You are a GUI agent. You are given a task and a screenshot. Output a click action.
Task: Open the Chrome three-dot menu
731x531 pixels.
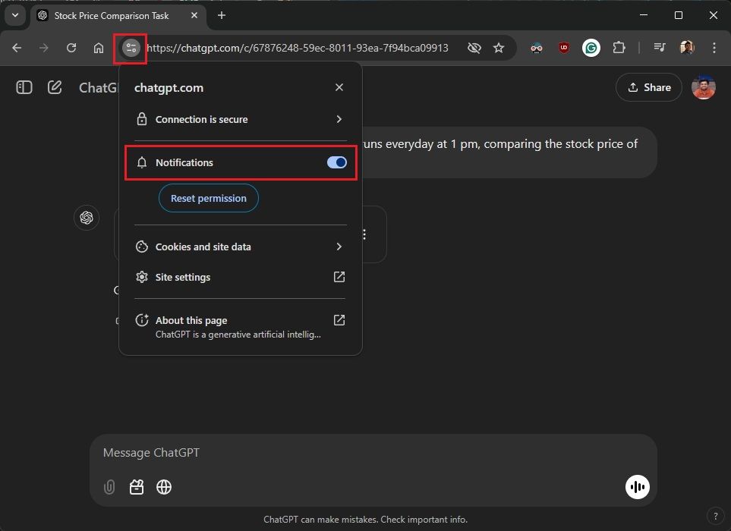(x=713, y=47)
